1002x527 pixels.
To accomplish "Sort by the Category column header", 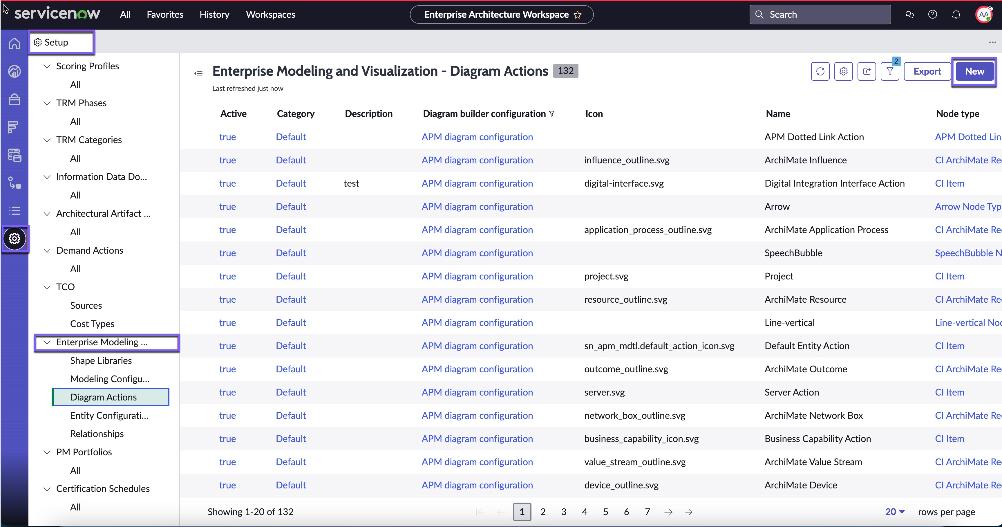I will point(296,114).
